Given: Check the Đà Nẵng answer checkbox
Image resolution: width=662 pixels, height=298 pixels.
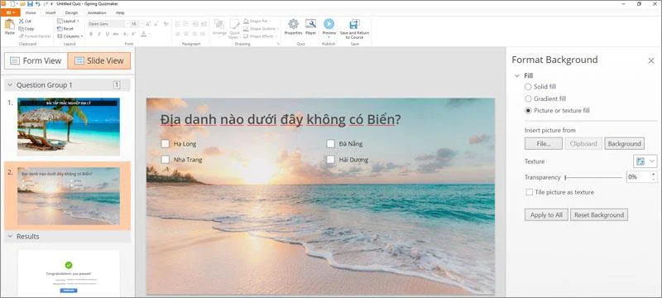Looking at the screenshot, I should [330, 144].
